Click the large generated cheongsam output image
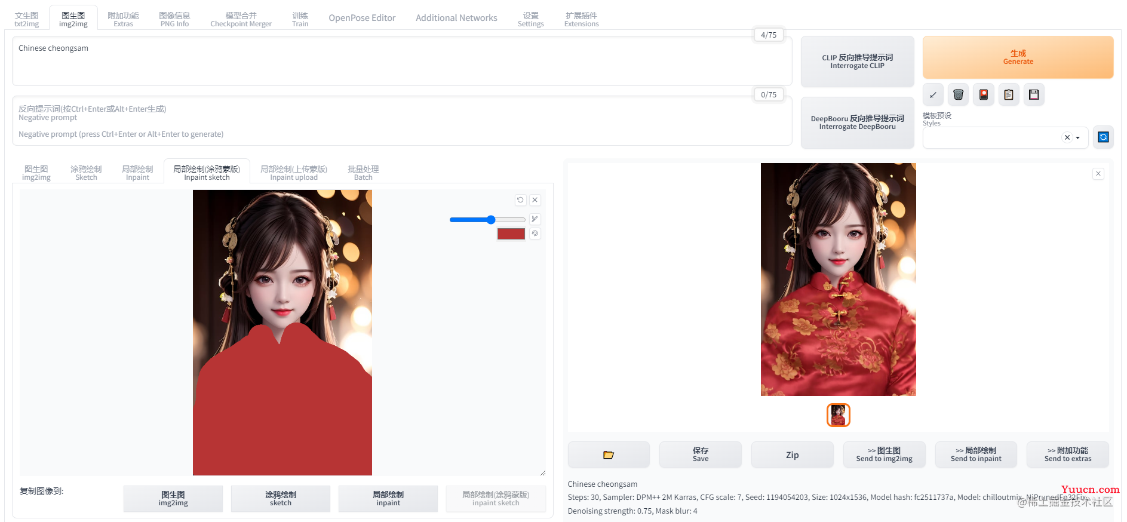 coord(838,280)
